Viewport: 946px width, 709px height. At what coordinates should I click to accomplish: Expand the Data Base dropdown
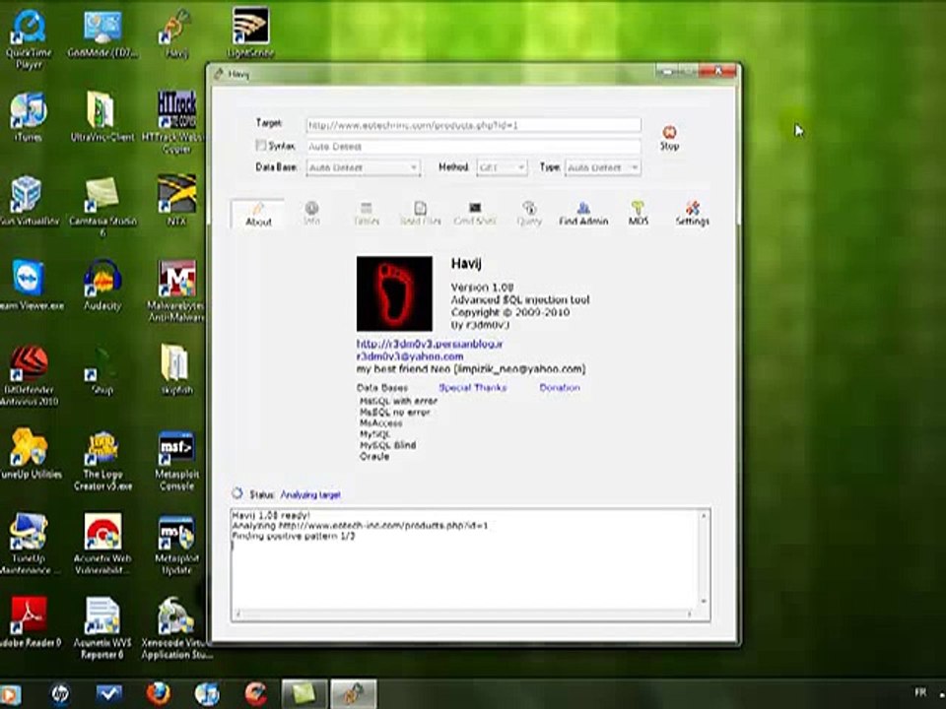point(364,167)
